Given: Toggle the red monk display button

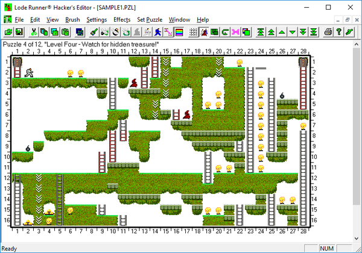Looking at the screenshot, I should tap(203, 32).
